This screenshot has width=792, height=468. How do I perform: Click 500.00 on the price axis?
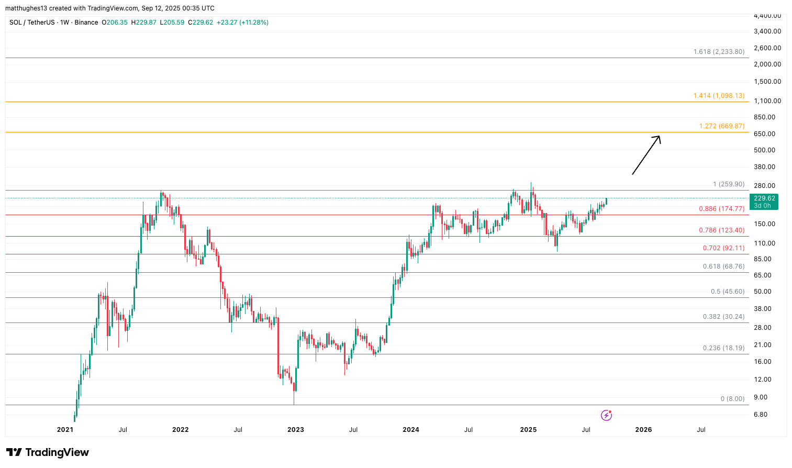point(765,150)
